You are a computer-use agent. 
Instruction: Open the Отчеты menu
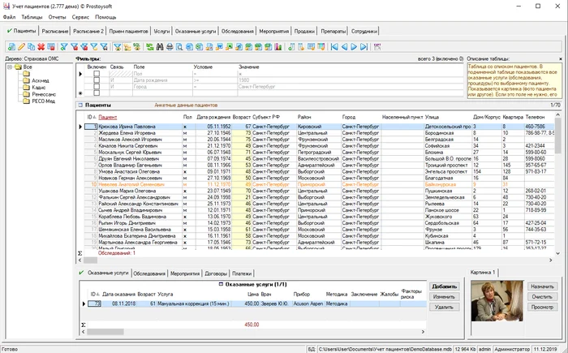pos(58,17)
